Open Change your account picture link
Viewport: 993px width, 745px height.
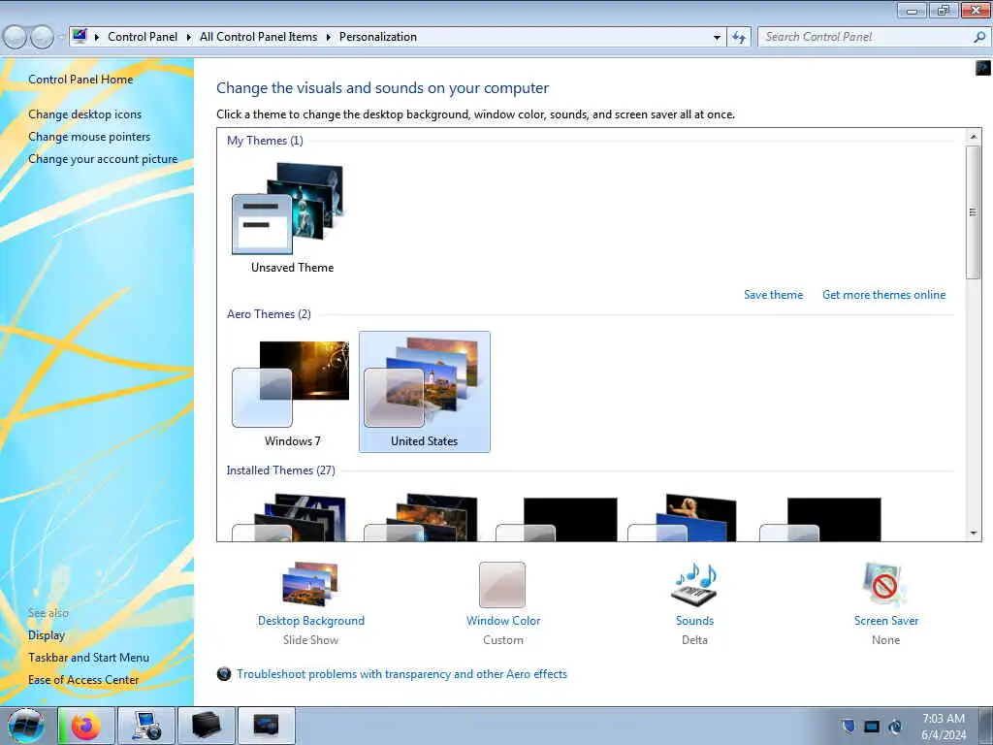(x=103, y=159)
